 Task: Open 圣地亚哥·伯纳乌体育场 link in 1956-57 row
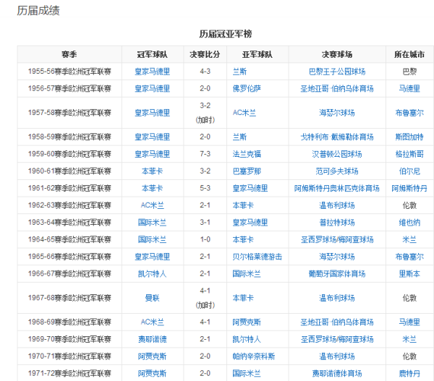[x=337, y=88]
